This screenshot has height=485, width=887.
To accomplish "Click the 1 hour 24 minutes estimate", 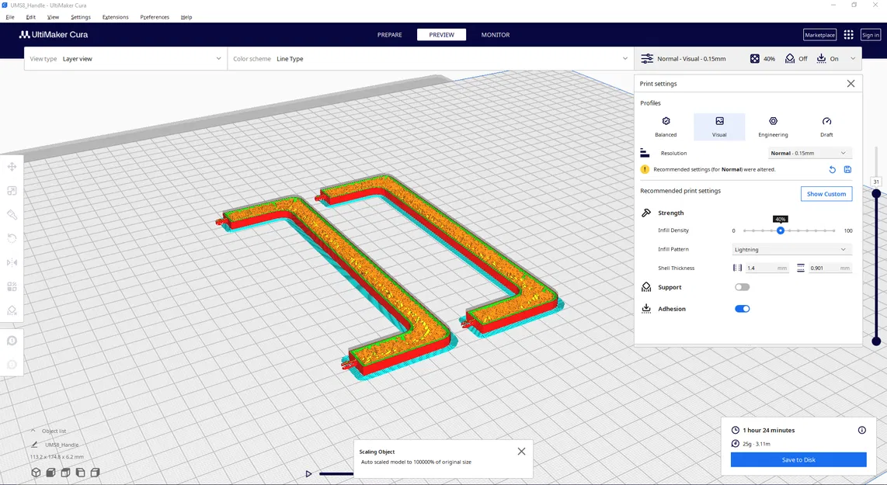I will click(768, 430).
